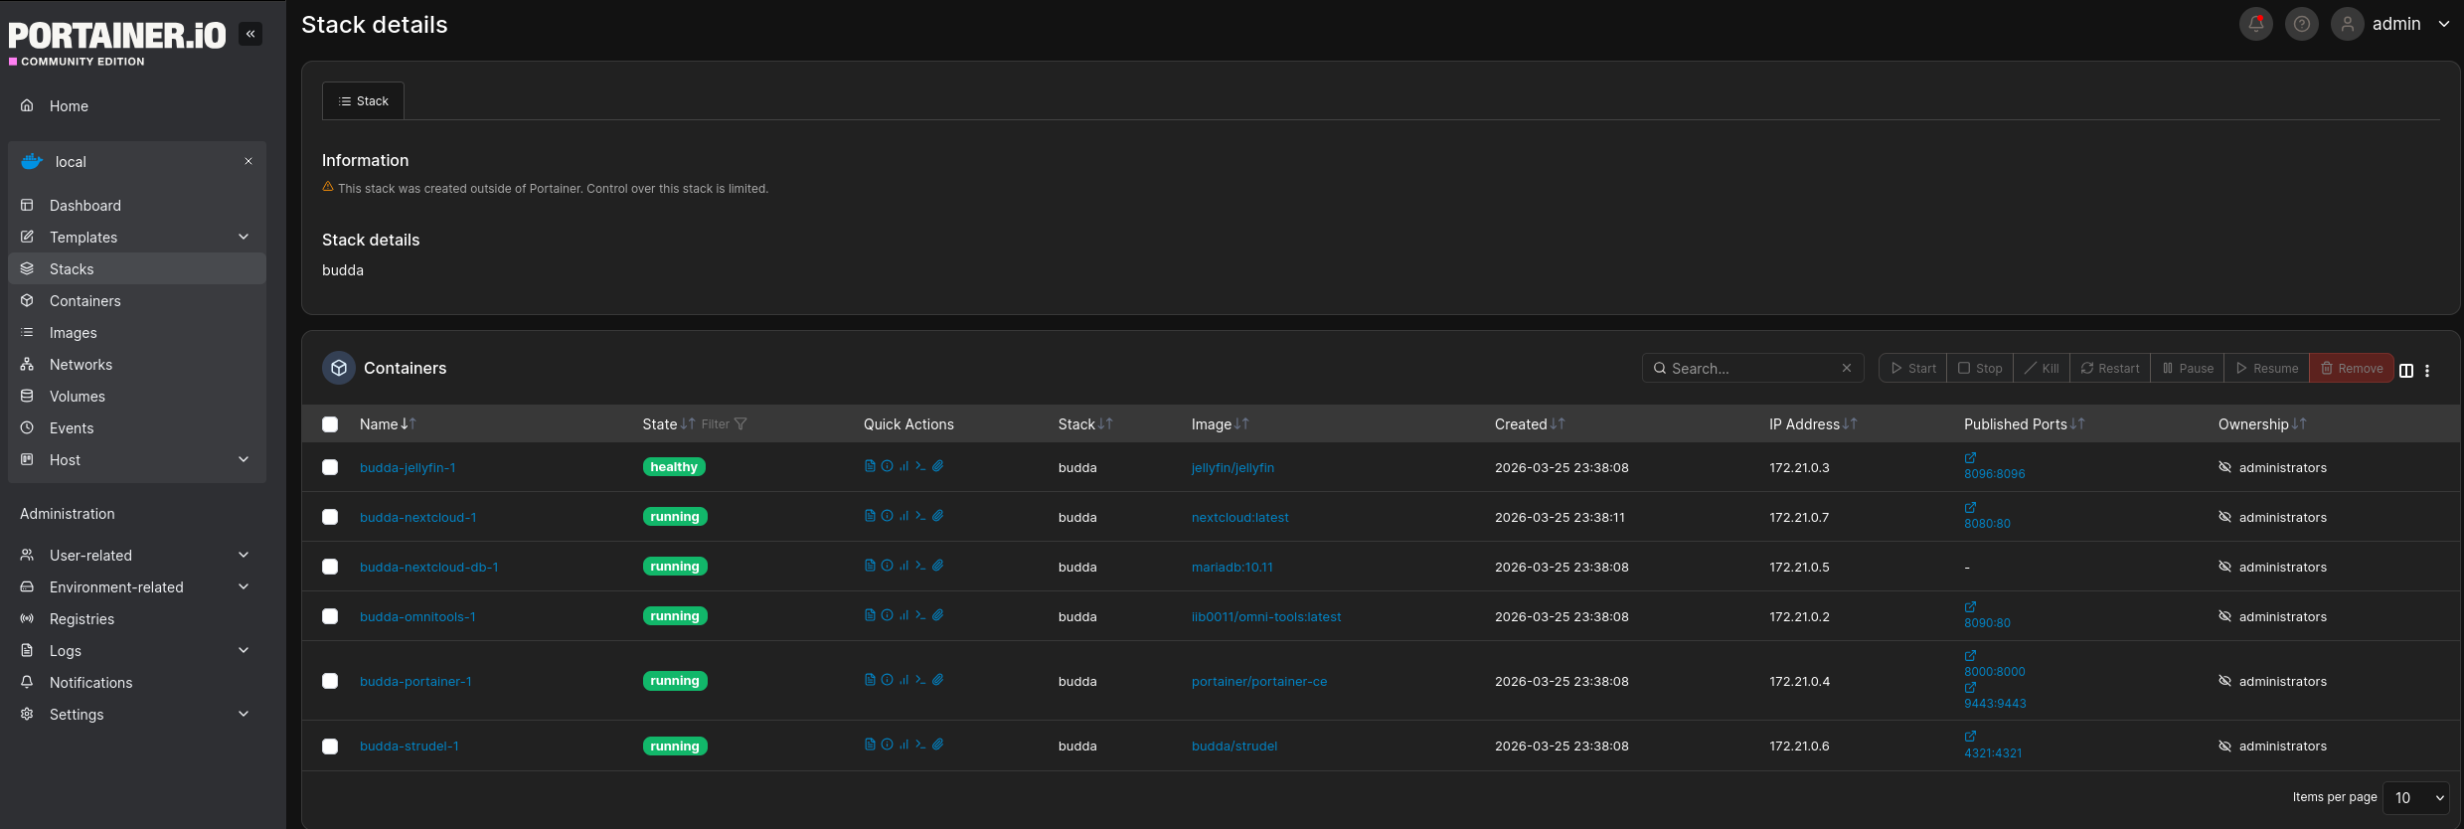
Task: Open the admin user menu
Action: [x=2395, y=24]
